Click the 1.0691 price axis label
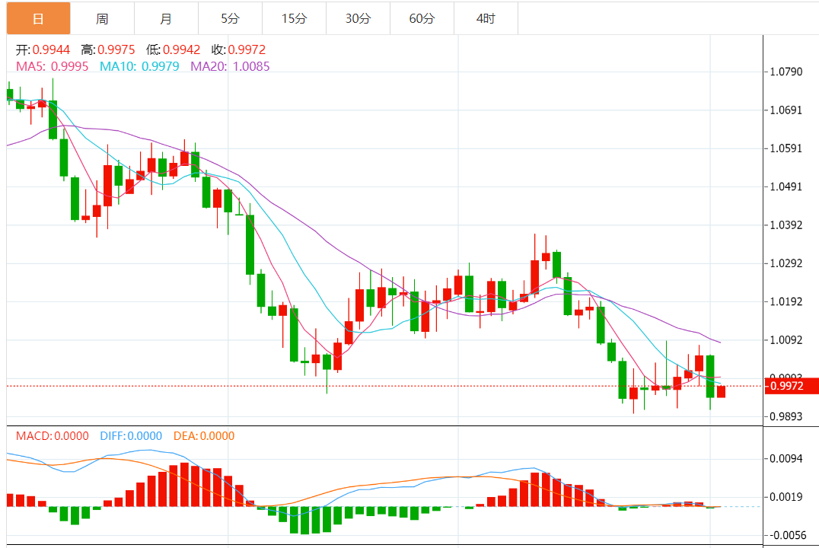This screenshot has width=819, height=548. point(786,110)
